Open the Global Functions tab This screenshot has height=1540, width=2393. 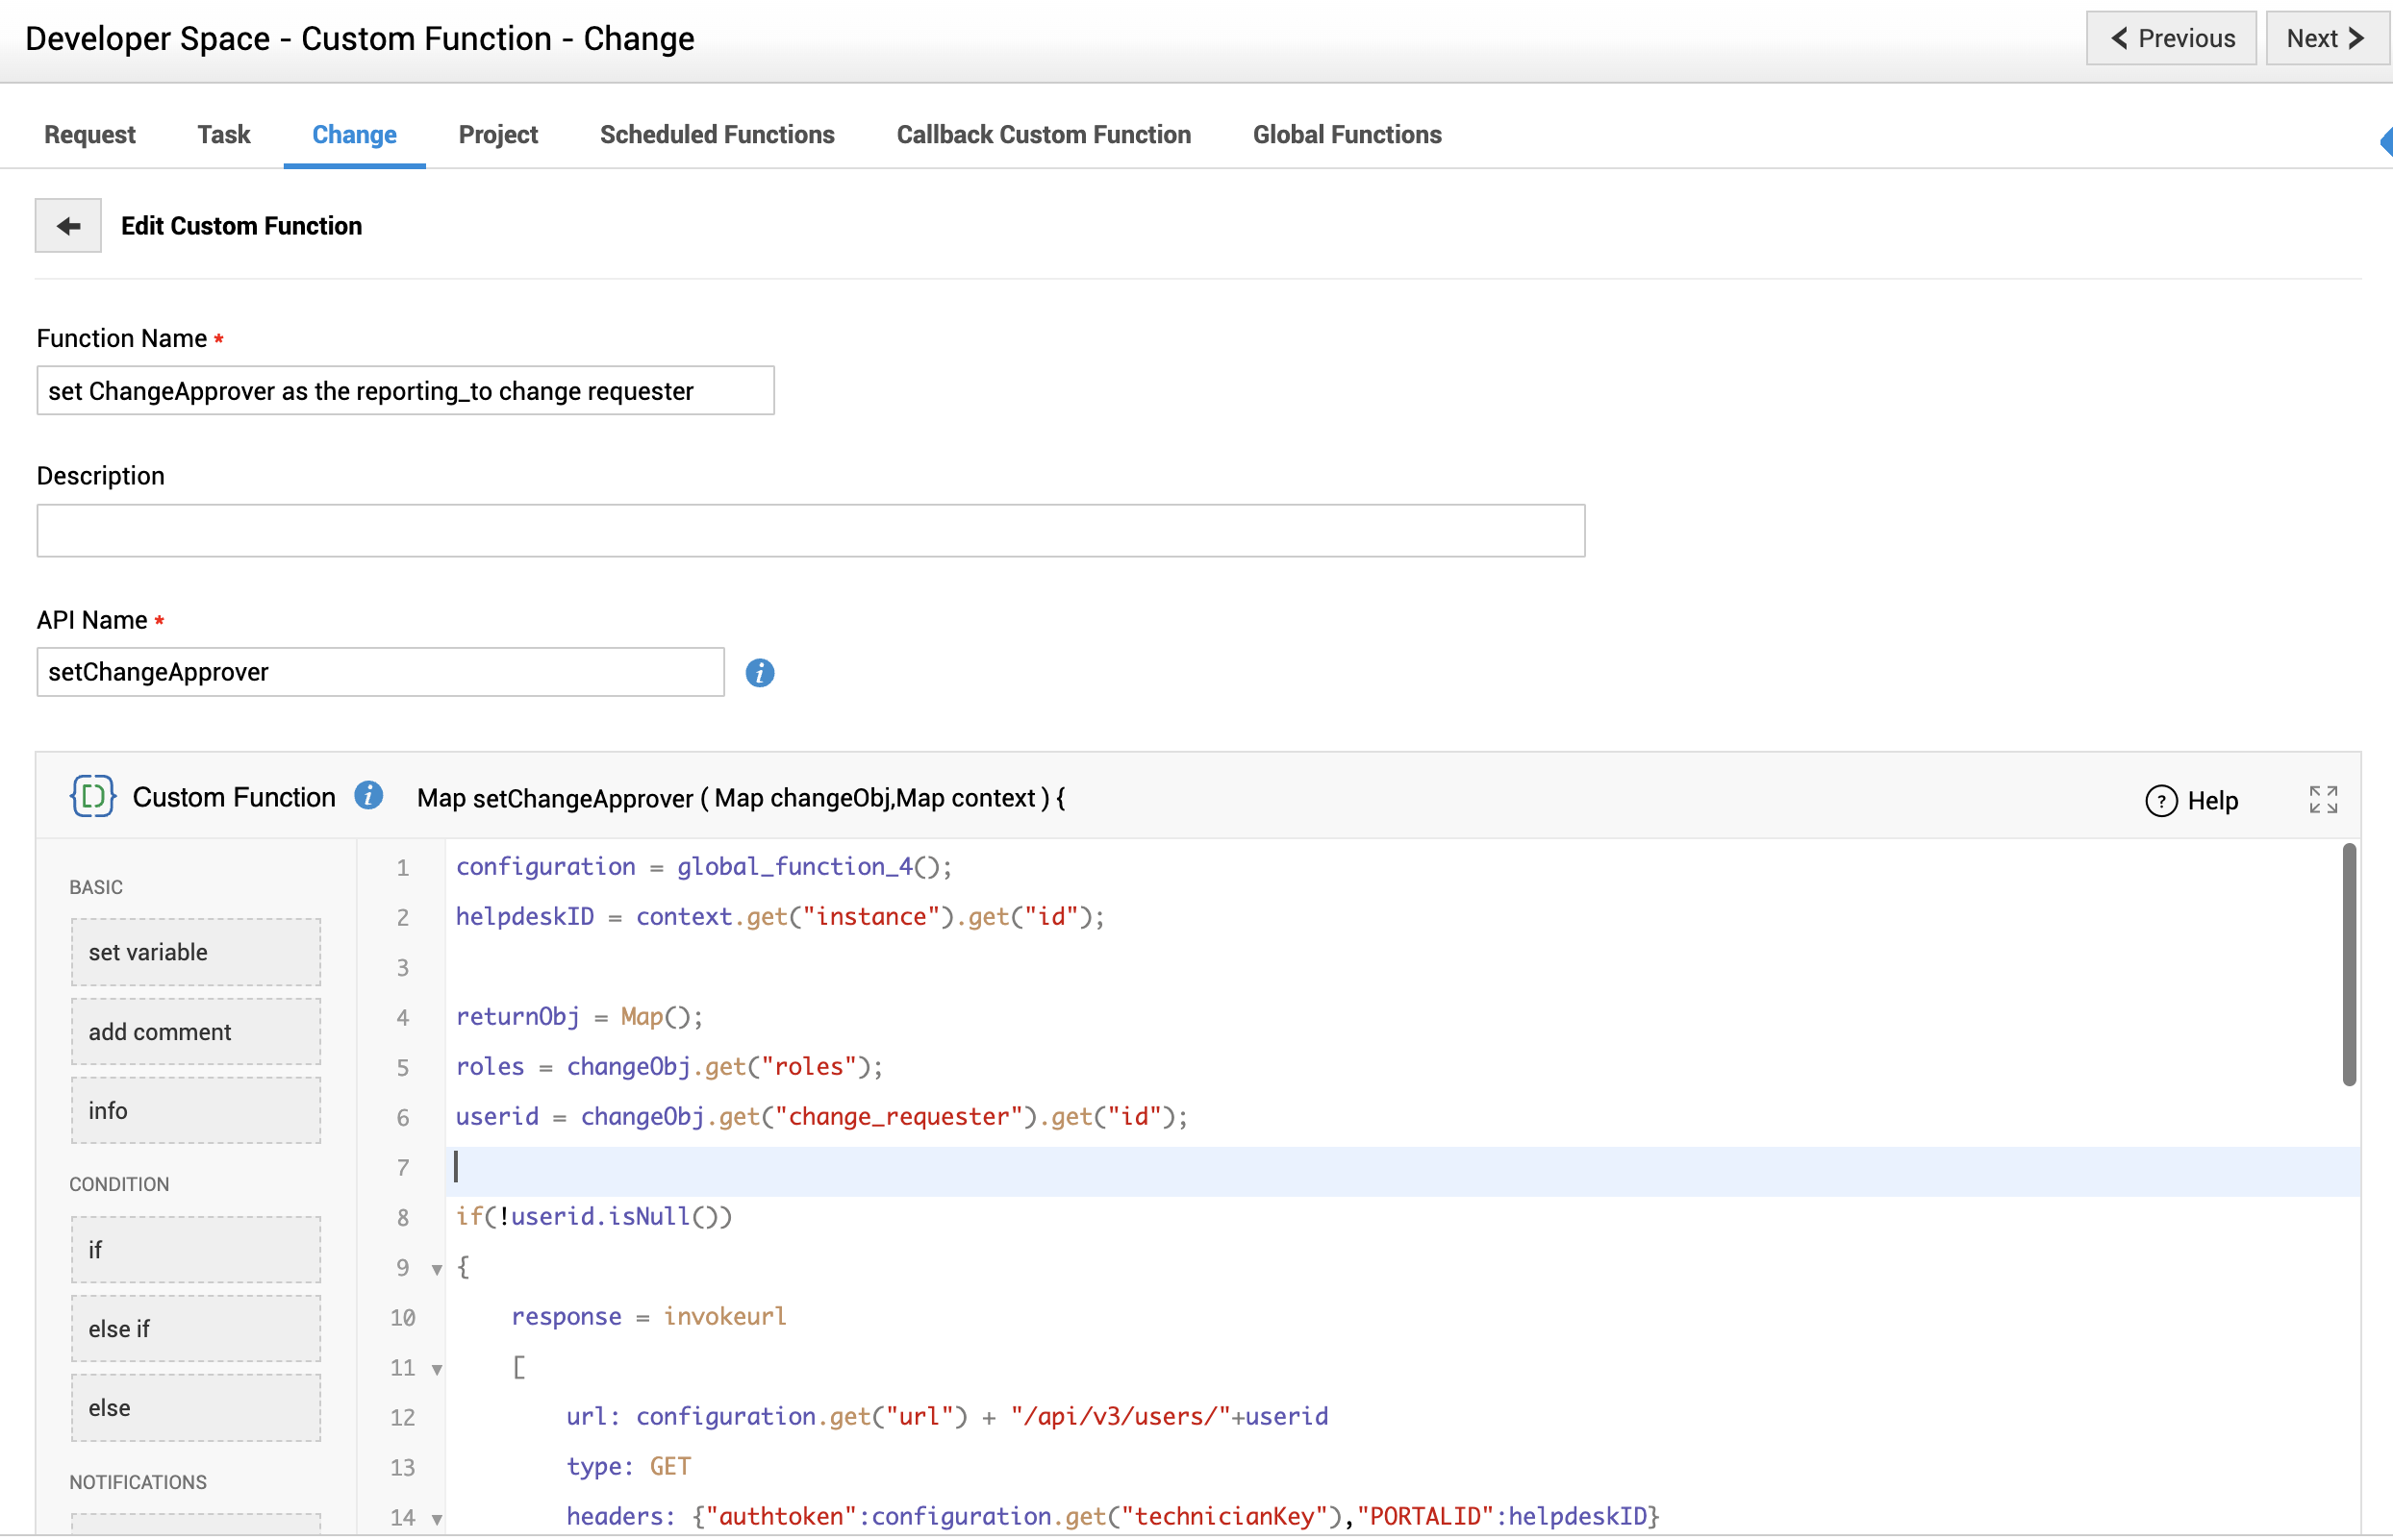point(1347,135)
